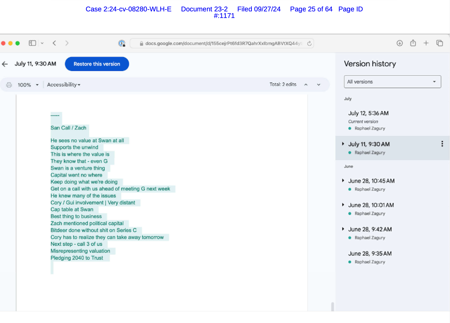Open the Accessibility menu
Viewport: 450px width, 323px height.
coord(64,85)
